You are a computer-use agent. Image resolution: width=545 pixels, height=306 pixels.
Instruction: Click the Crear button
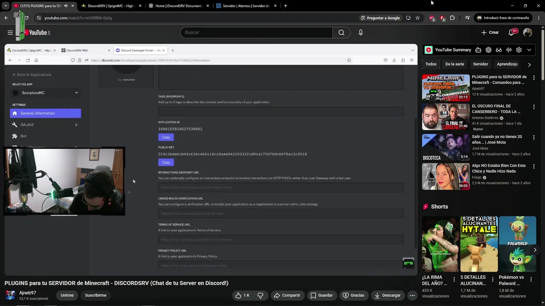(x=490, y=32)
